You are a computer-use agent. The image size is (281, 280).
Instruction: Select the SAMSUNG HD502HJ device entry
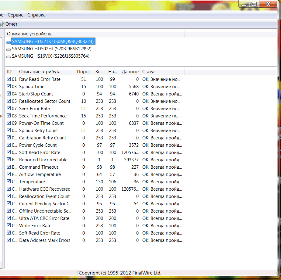(x=52, y=49)
